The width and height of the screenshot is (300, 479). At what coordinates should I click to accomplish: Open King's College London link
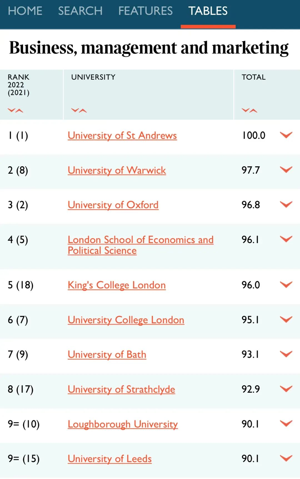point(117,285)
